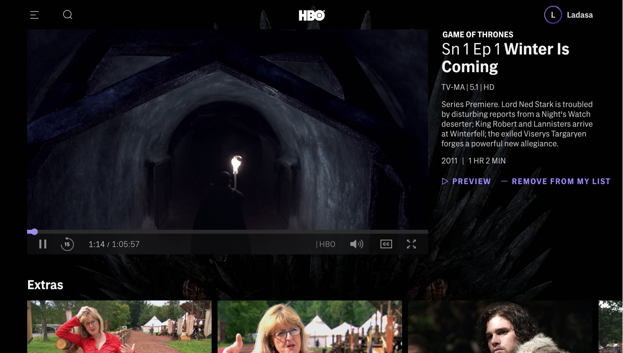Open first Extras thumbnail with red jacket
The width and height of the screenshot is (623, 353).
(x=119, y=326)
